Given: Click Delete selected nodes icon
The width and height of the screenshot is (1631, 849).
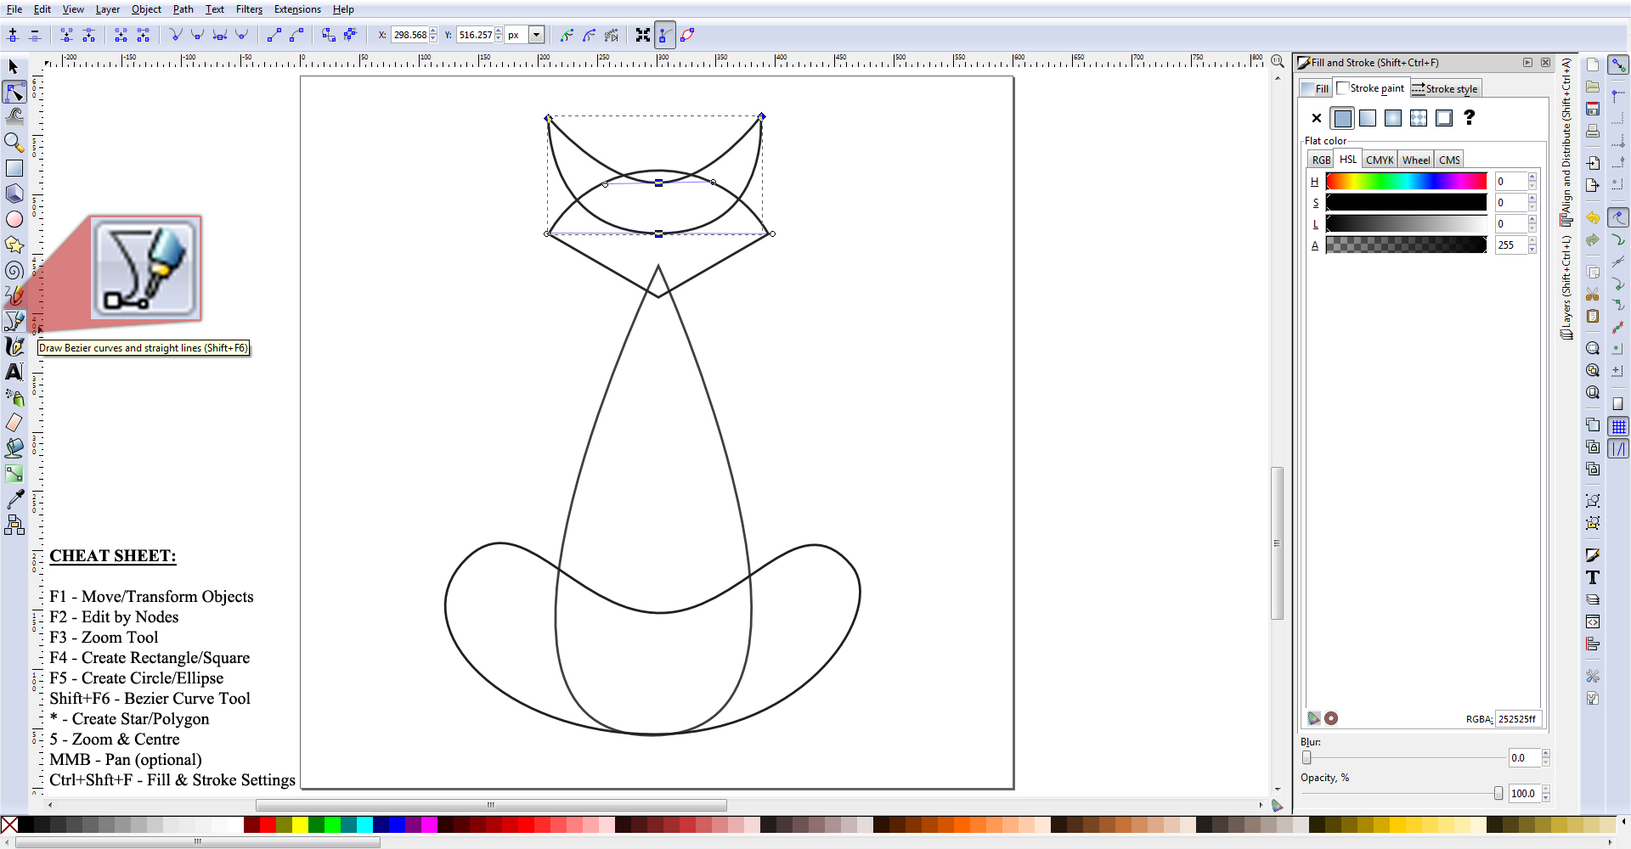Looking at the screenshot, I should coord(35,35).
